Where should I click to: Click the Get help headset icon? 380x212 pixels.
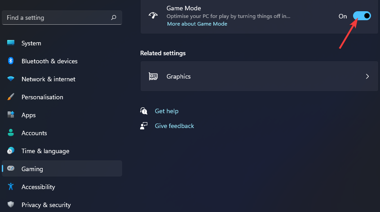(144, 111)
